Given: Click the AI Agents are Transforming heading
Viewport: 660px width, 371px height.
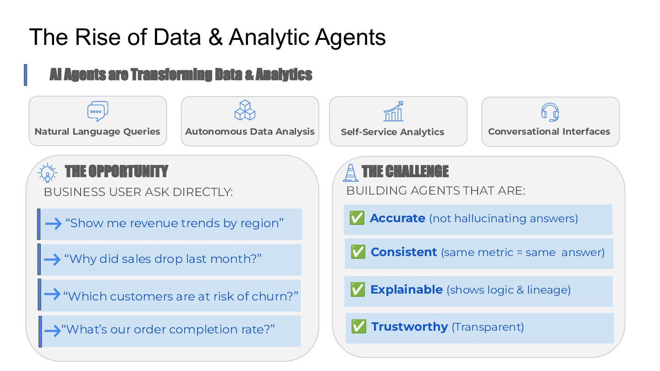Looking at the screenshot, I should [181, 74].
